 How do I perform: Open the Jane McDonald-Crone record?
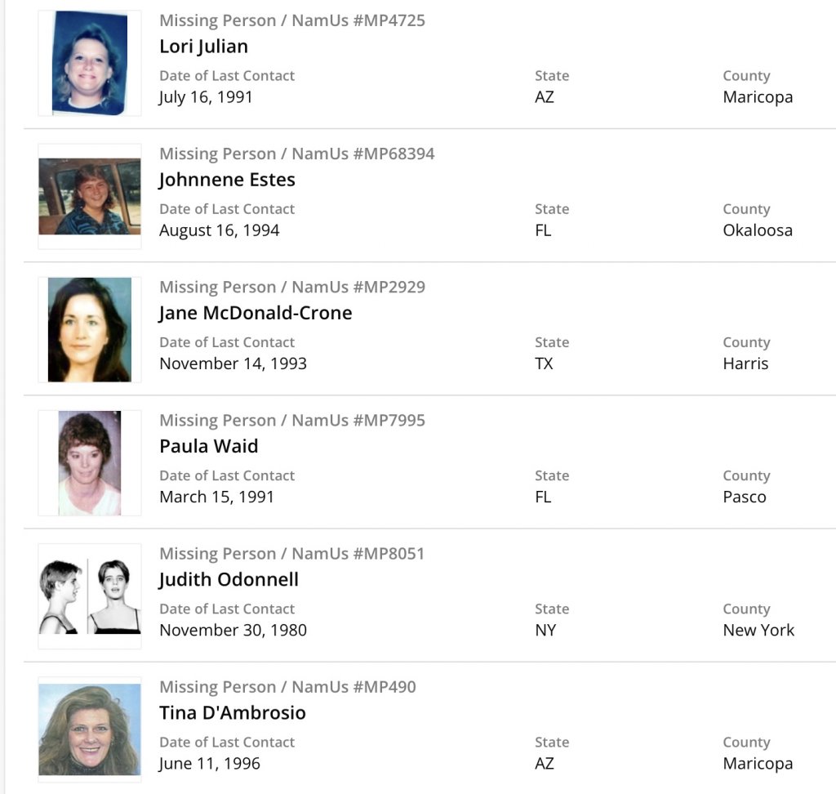[x=256, y=313]
